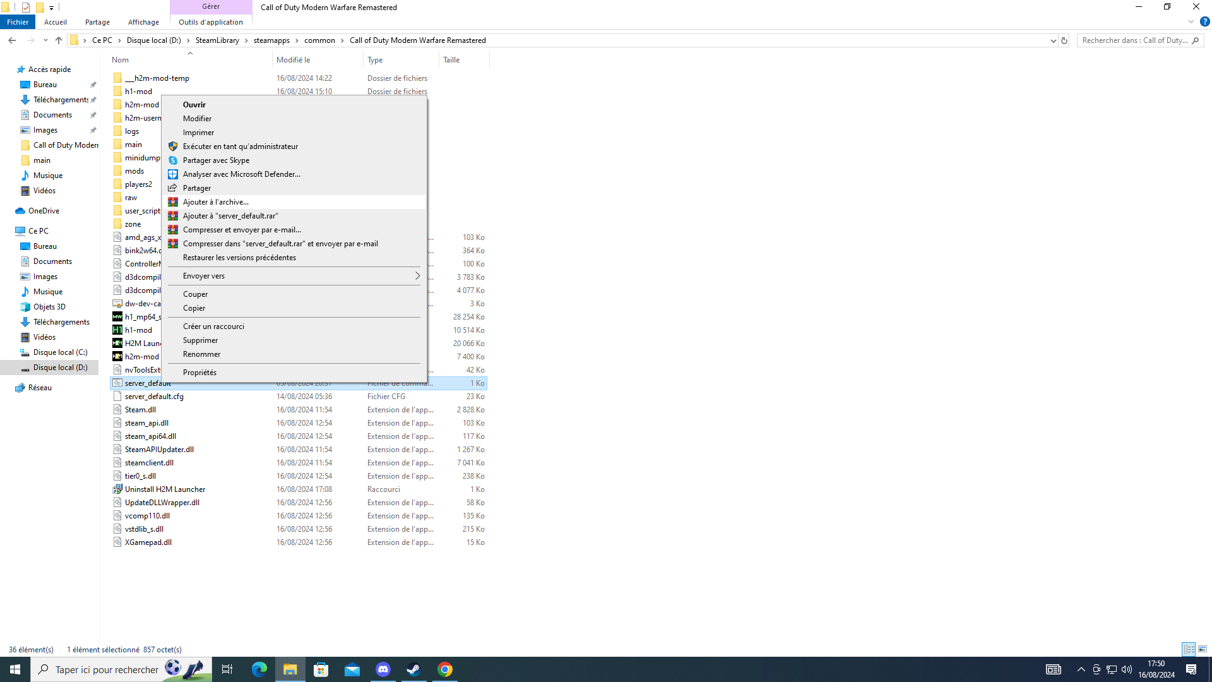
Task: Show hidden system tray icons
Action: (1081, 669)
